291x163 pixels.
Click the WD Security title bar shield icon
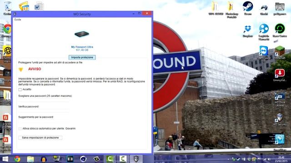coord(15,14)
